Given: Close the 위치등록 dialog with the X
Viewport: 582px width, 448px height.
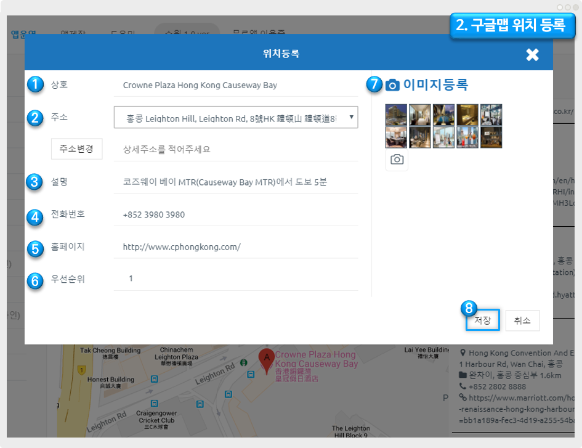Looking at the screenshot, I should [x=532, y=55].
